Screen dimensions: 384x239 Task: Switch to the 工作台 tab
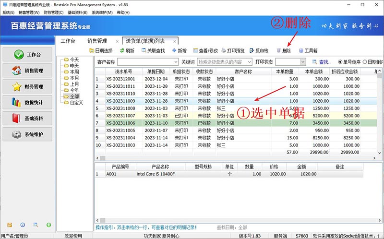click(x=68, y=41)
